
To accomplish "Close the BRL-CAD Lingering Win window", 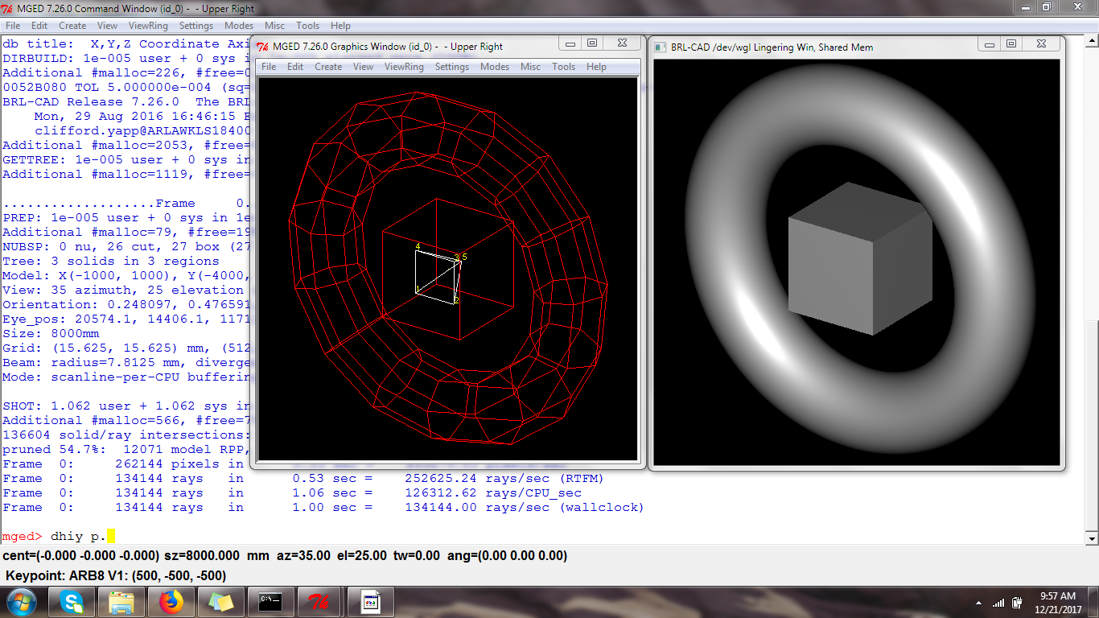I will pyautogui.click(x=1042, y=44).
